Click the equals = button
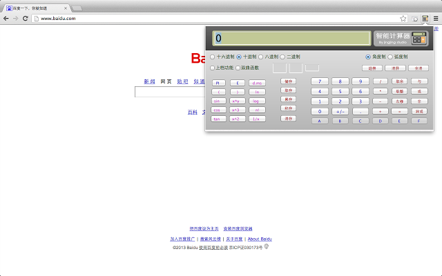442x276 pixels. tap(399, 112)
